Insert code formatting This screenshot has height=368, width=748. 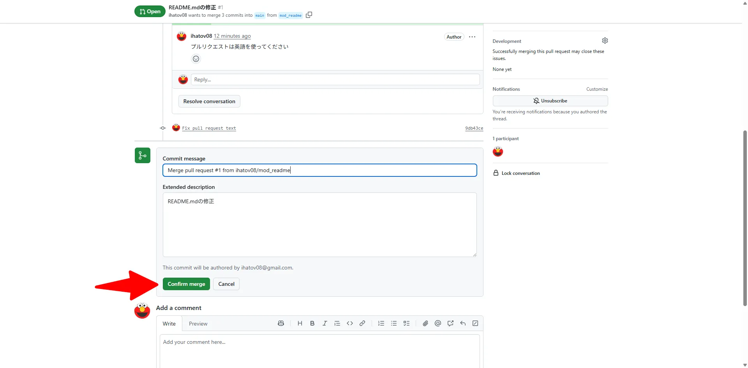pos(349,323)
